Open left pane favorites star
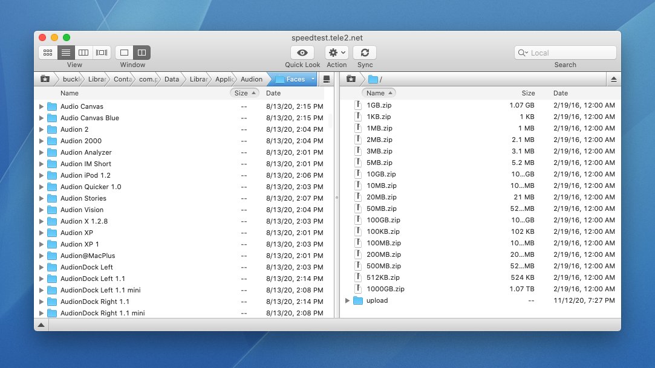This screenshot has width=655, height=368. (45, 79)
